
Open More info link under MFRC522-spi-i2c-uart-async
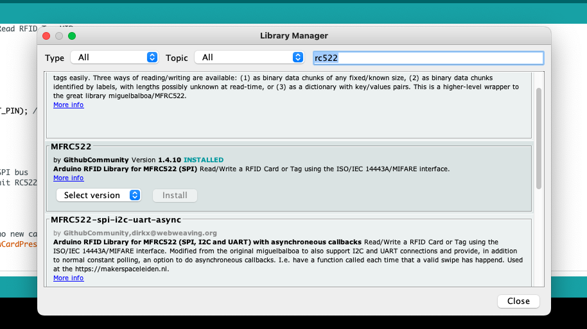pos(69,278)
